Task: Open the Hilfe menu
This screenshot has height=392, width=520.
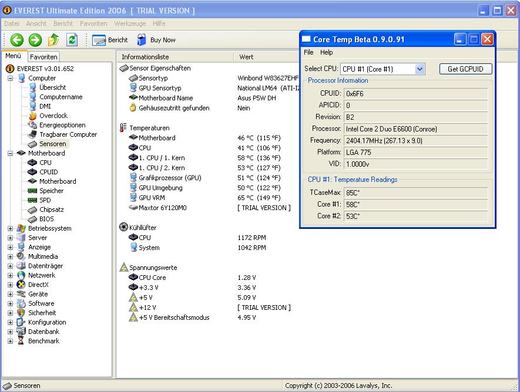Action: [x=159, y=23]
